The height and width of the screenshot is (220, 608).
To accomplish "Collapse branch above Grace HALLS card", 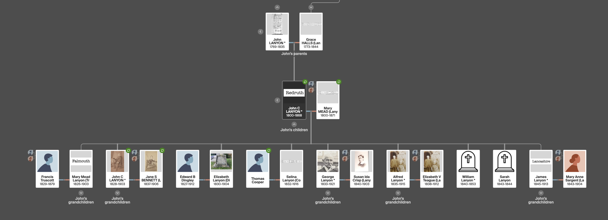I will click(311, 7).
